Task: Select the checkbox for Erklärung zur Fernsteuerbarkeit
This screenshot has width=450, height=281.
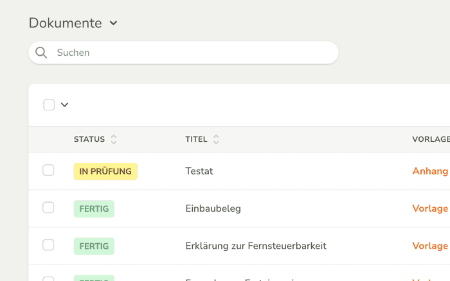Action: [48, 245]
